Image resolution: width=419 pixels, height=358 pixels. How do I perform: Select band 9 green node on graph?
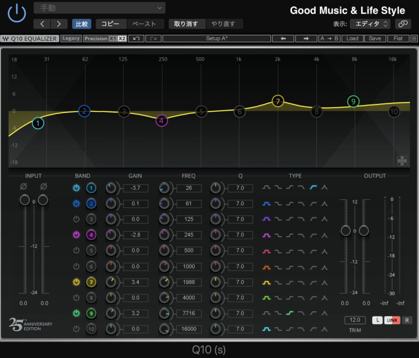click(353, 101)
